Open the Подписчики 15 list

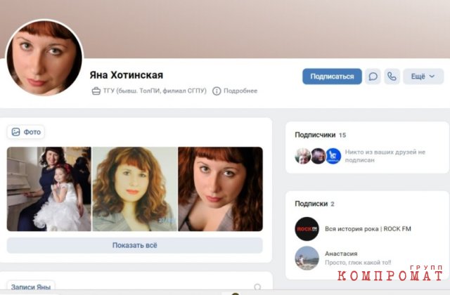[x=321, y=135]
